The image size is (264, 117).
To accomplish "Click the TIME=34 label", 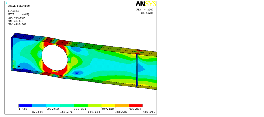I will 13,11.
